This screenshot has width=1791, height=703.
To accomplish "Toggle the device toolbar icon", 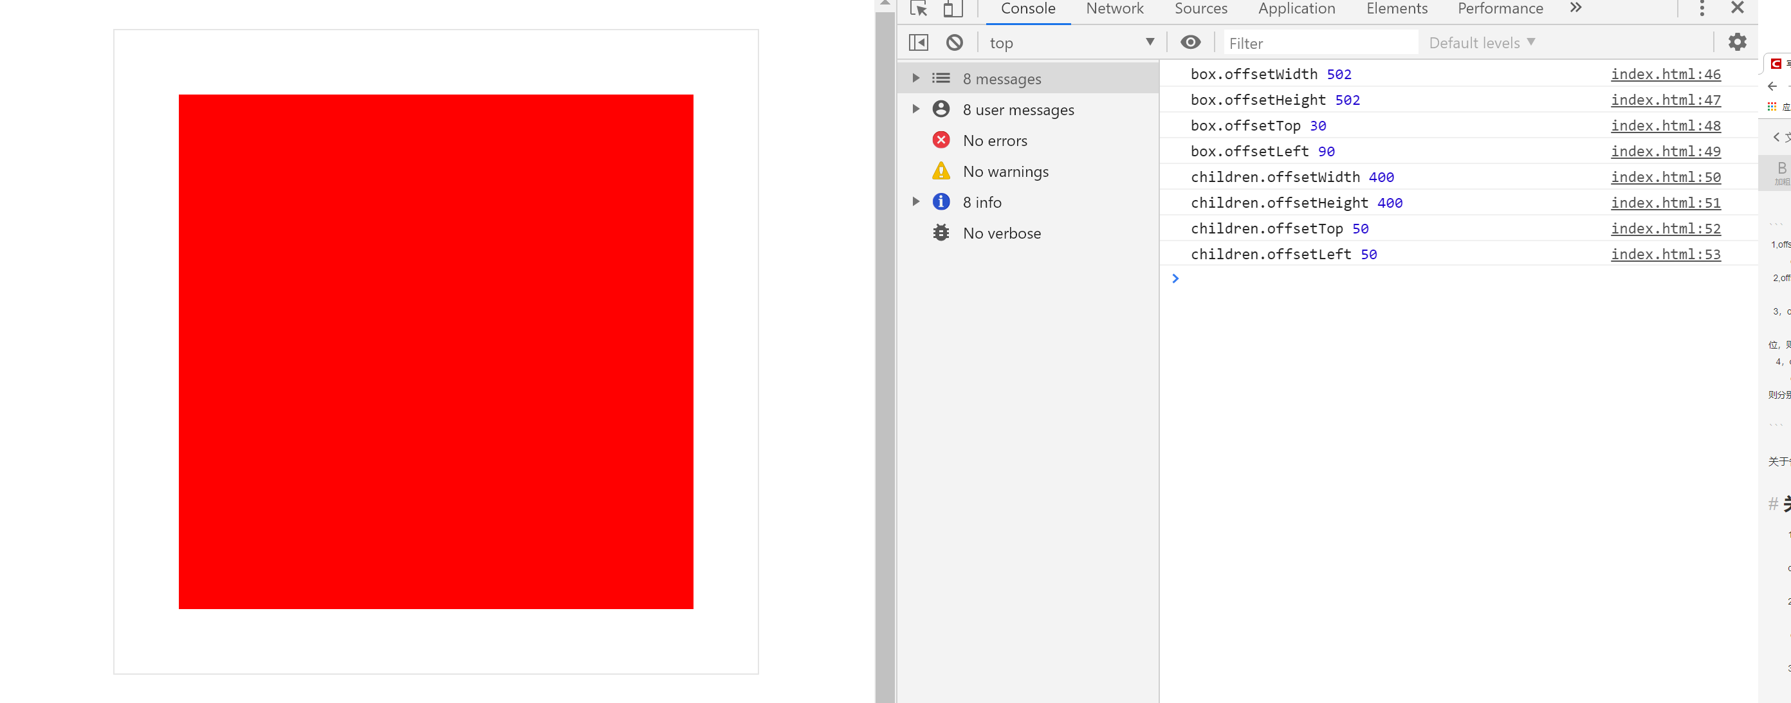I will [952, 8].
